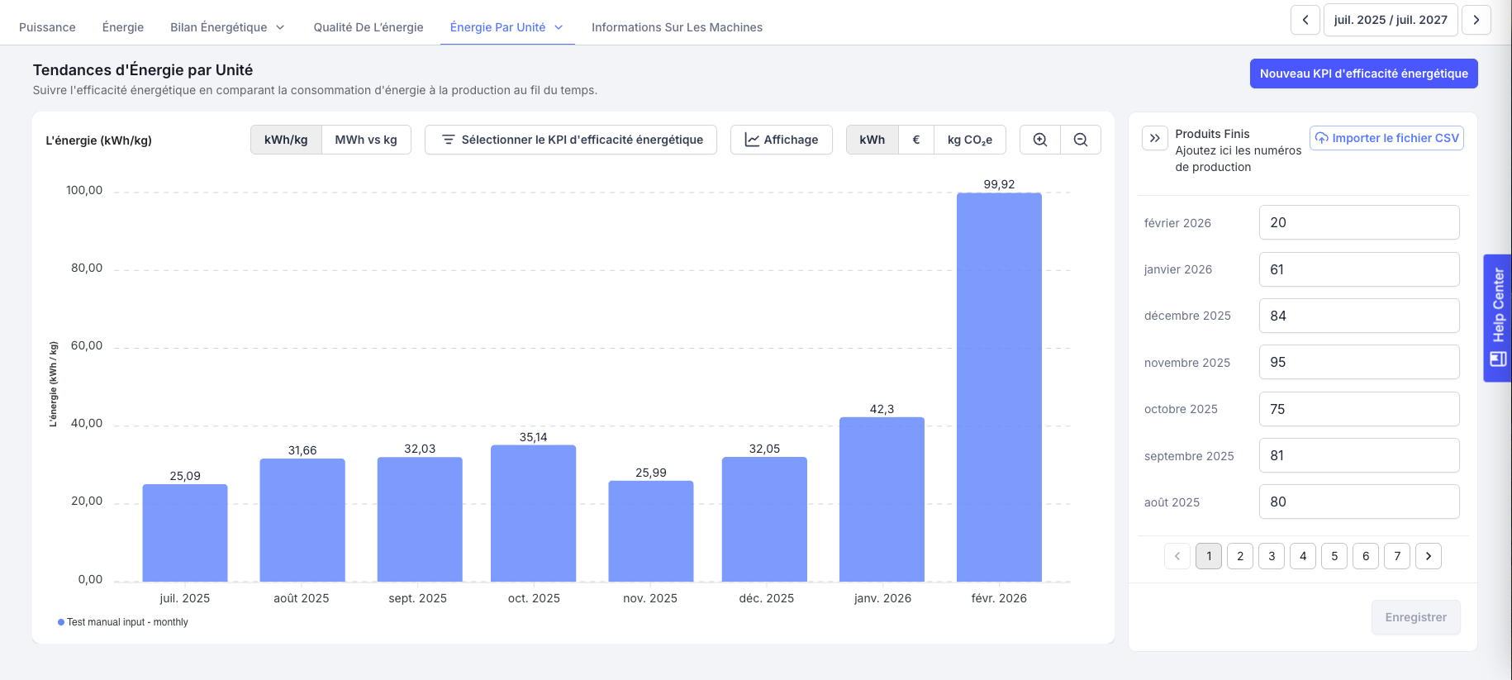Switch to the Puissance tab
Screen dimensions: 1512x680
tap(47, 27)
